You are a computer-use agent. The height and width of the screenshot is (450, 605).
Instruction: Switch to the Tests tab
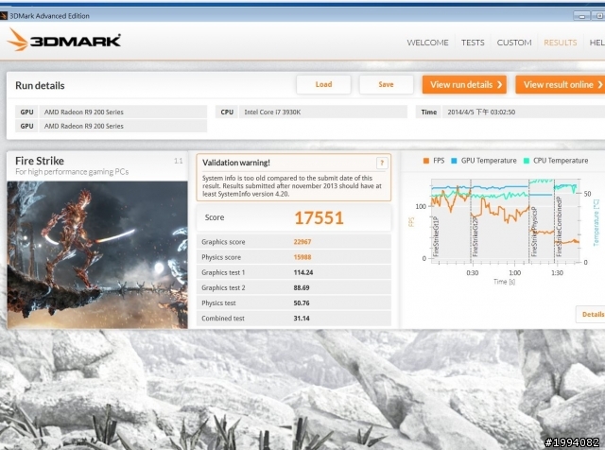[x=473, y=43]
